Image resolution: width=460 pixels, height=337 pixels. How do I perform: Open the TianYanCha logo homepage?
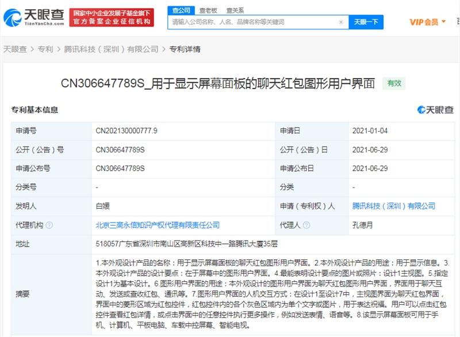(x=34, y=17)
